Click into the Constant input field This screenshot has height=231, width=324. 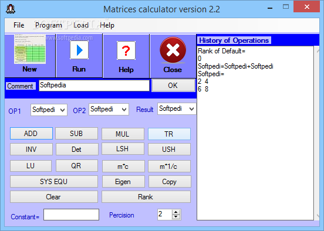[x=71, y=215]
